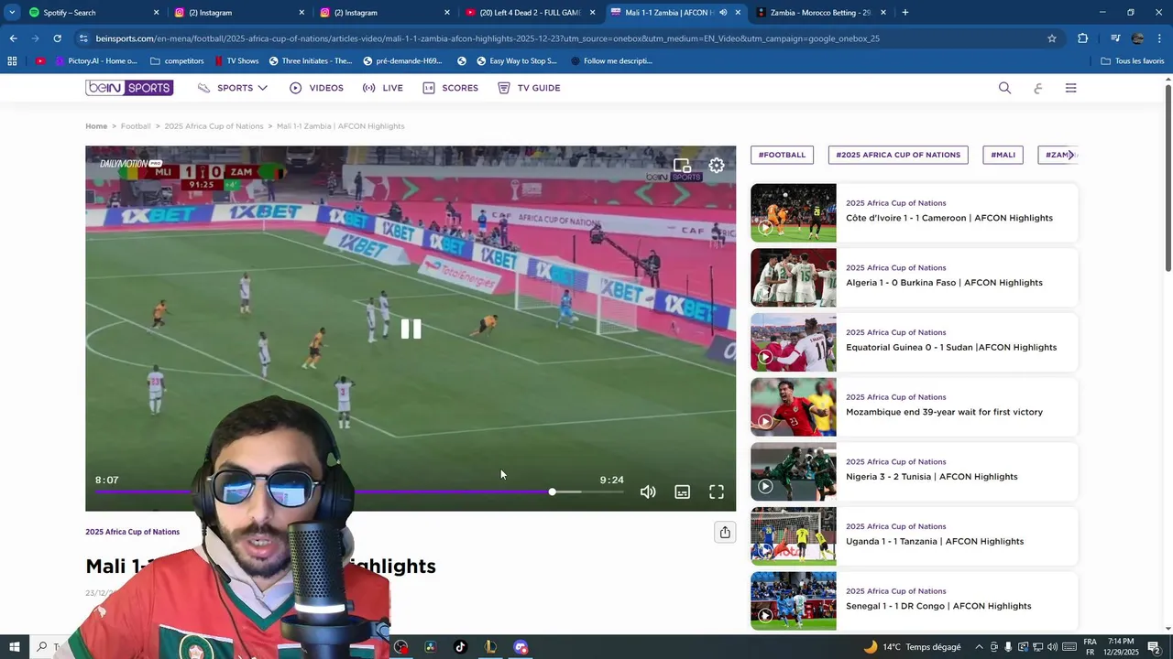This screenshot has height=659, width=1173.
Task: Show more tags with right arrow
Action: (1070, 155)
